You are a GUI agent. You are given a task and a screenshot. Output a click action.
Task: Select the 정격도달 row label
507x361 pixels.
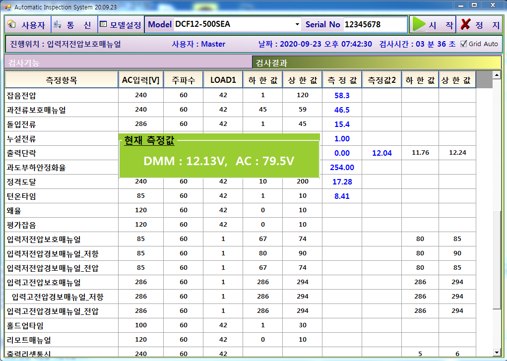(x=21, y=182)
